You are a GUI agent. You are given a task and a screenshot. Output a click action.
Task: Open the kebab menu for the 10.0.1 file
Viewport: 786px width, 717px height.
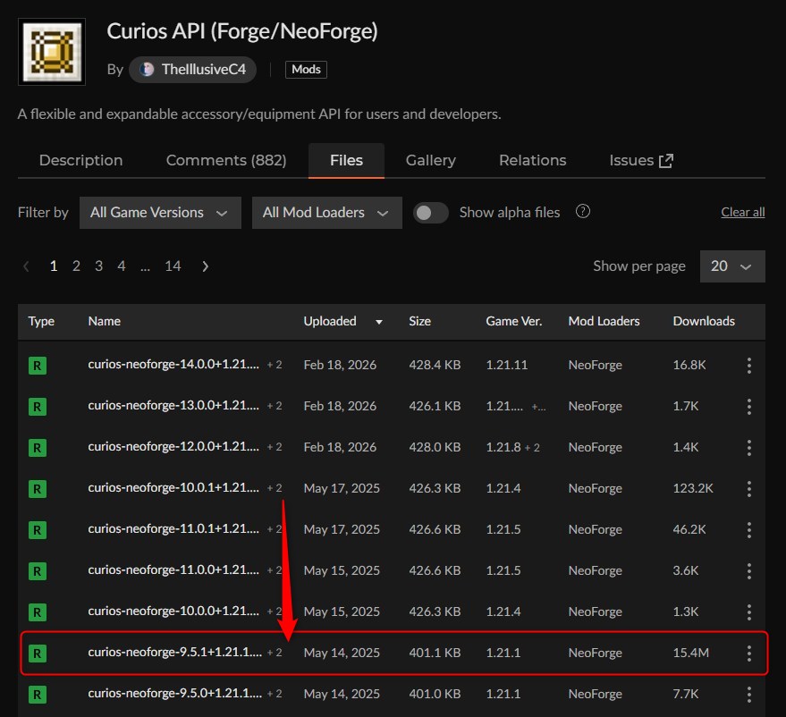748,488
